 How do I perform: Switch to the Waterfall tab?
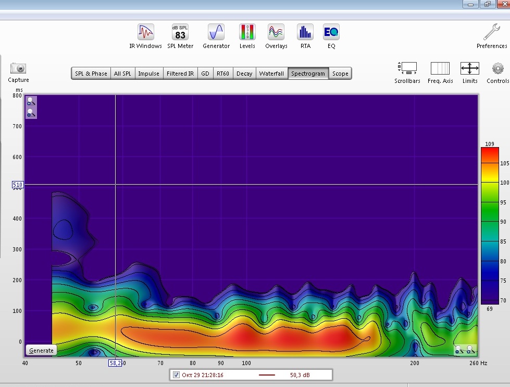point(271,74)
